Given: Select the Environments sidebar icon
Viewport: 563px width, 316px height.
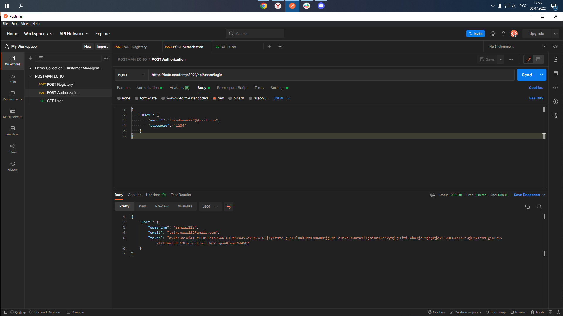Looking at the screenshot, I should pyautogui.click(x=12, y=96).
